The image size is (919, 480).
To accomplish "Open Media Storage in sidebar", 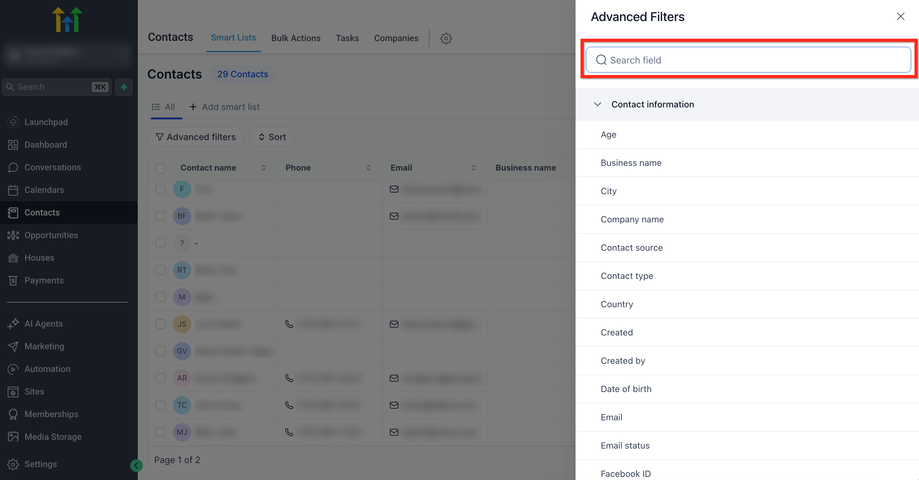I will 53,437.
